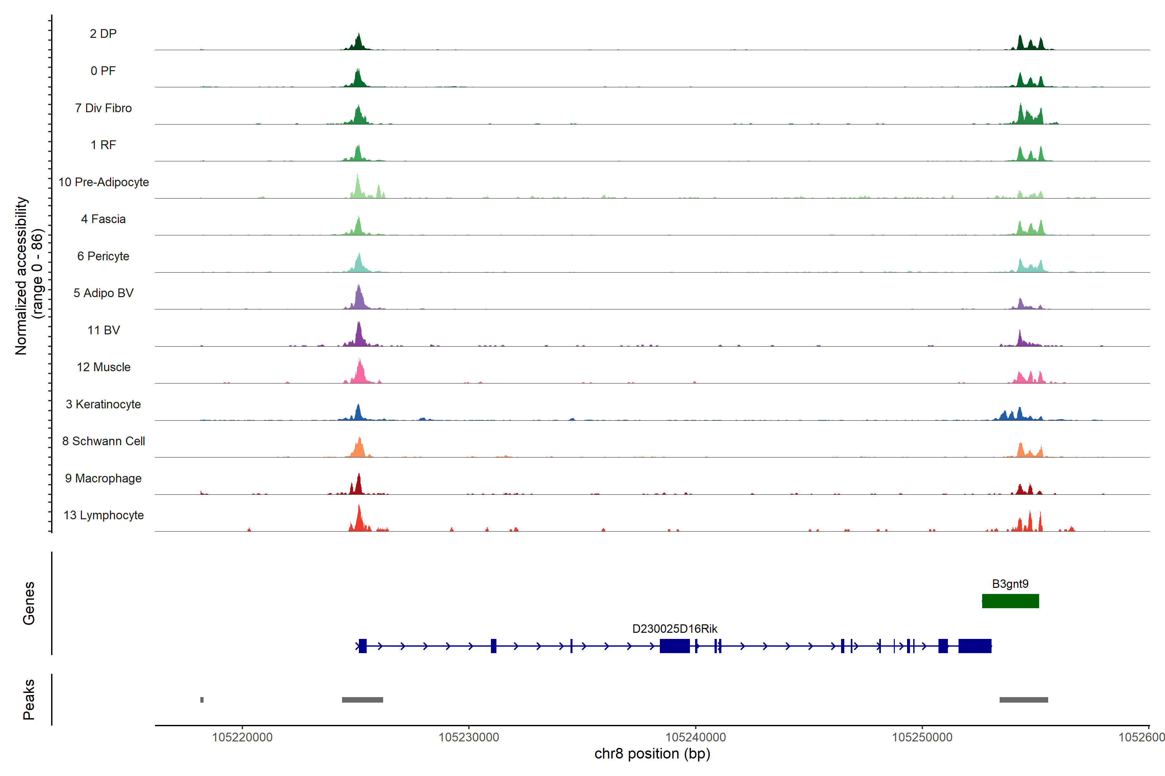The width and height of the screenshot is (1165, 776).
Task: Click the middle gray peak bar
Action: [x=362, y=700]
